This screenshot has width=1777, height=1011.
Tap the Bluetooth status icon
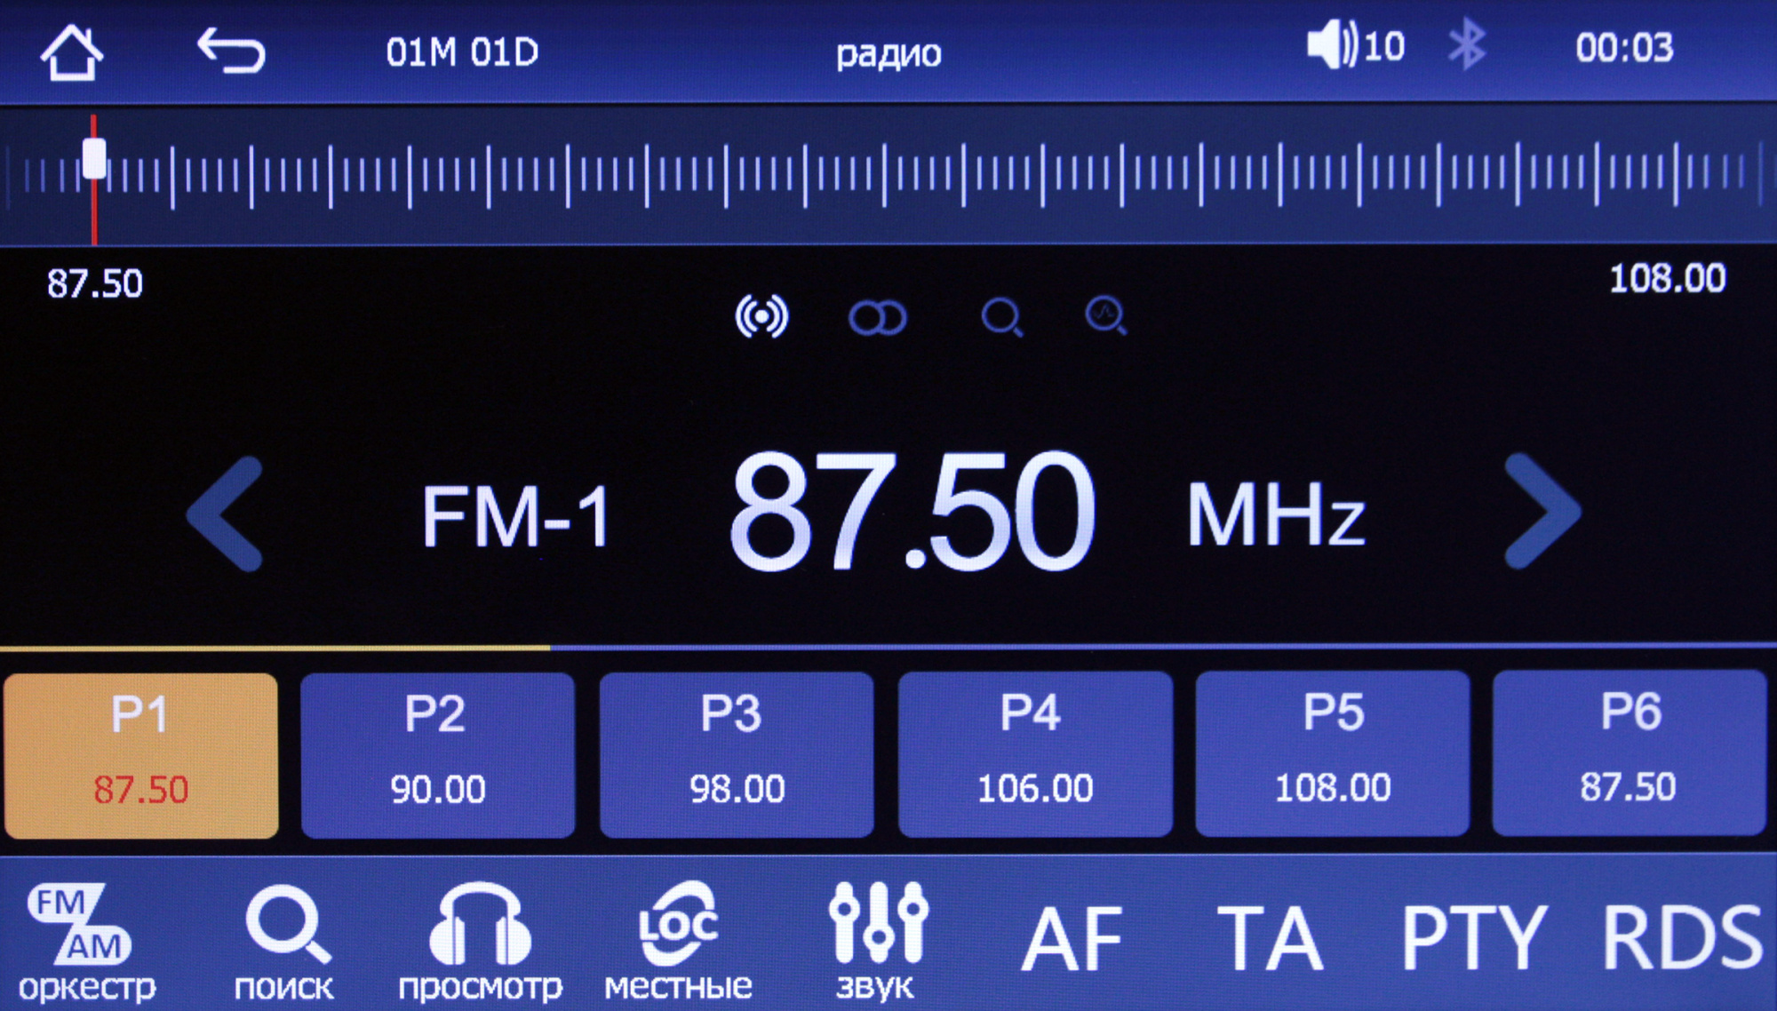(1467, 45)
